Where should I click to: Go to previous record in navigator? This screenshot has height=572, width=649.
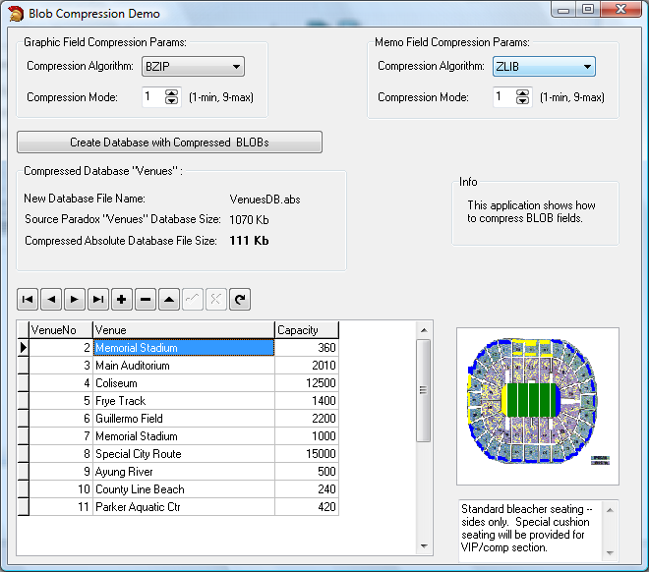[x=51, y=299]
